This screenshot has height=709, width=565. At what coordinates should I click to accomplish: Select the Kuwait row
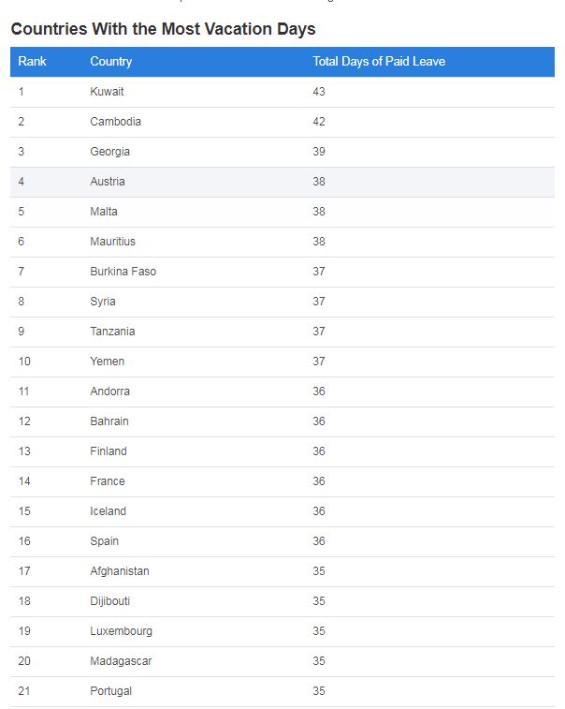point(282,92)
